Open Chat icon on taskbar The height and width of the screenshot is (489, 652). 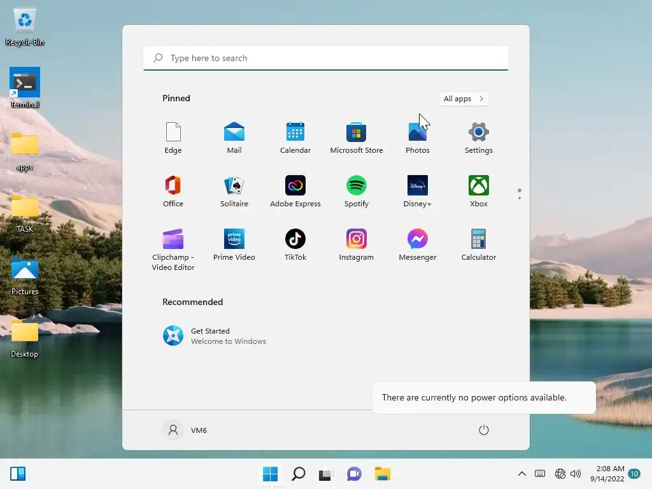[354, 474]
